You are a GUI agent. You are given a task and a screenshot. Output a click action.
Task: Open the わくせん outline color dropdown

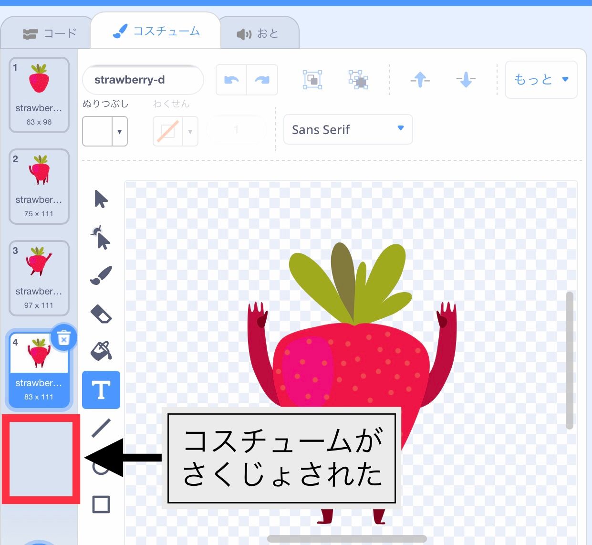175,131
